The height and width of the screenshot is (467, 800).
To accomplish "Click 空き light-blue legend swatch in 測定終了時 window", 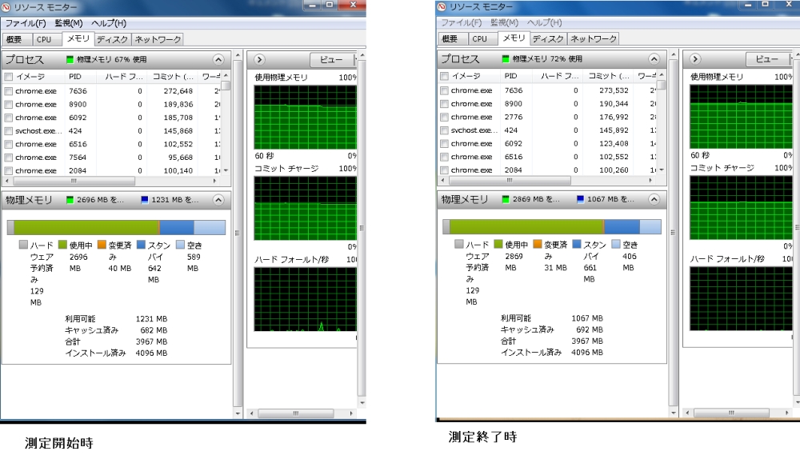I will pos(615,245).
